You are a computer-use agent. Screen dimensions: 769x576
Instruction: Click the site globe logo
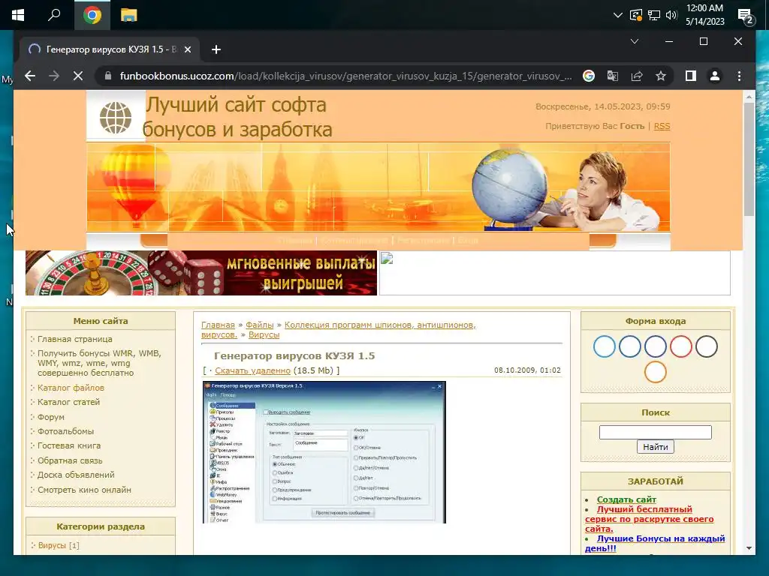pyautogui.click(x=116, y=118)
